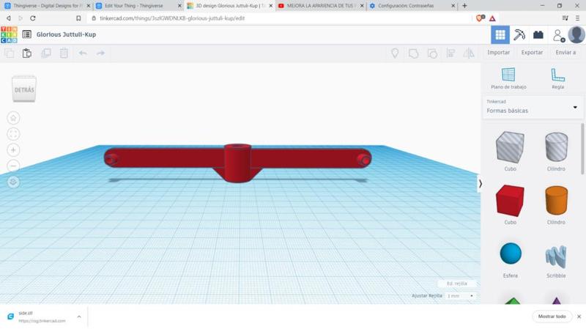Viewport: 586px width, 329px height.
Task: Click the Exportar button
Action: (532, 53)
